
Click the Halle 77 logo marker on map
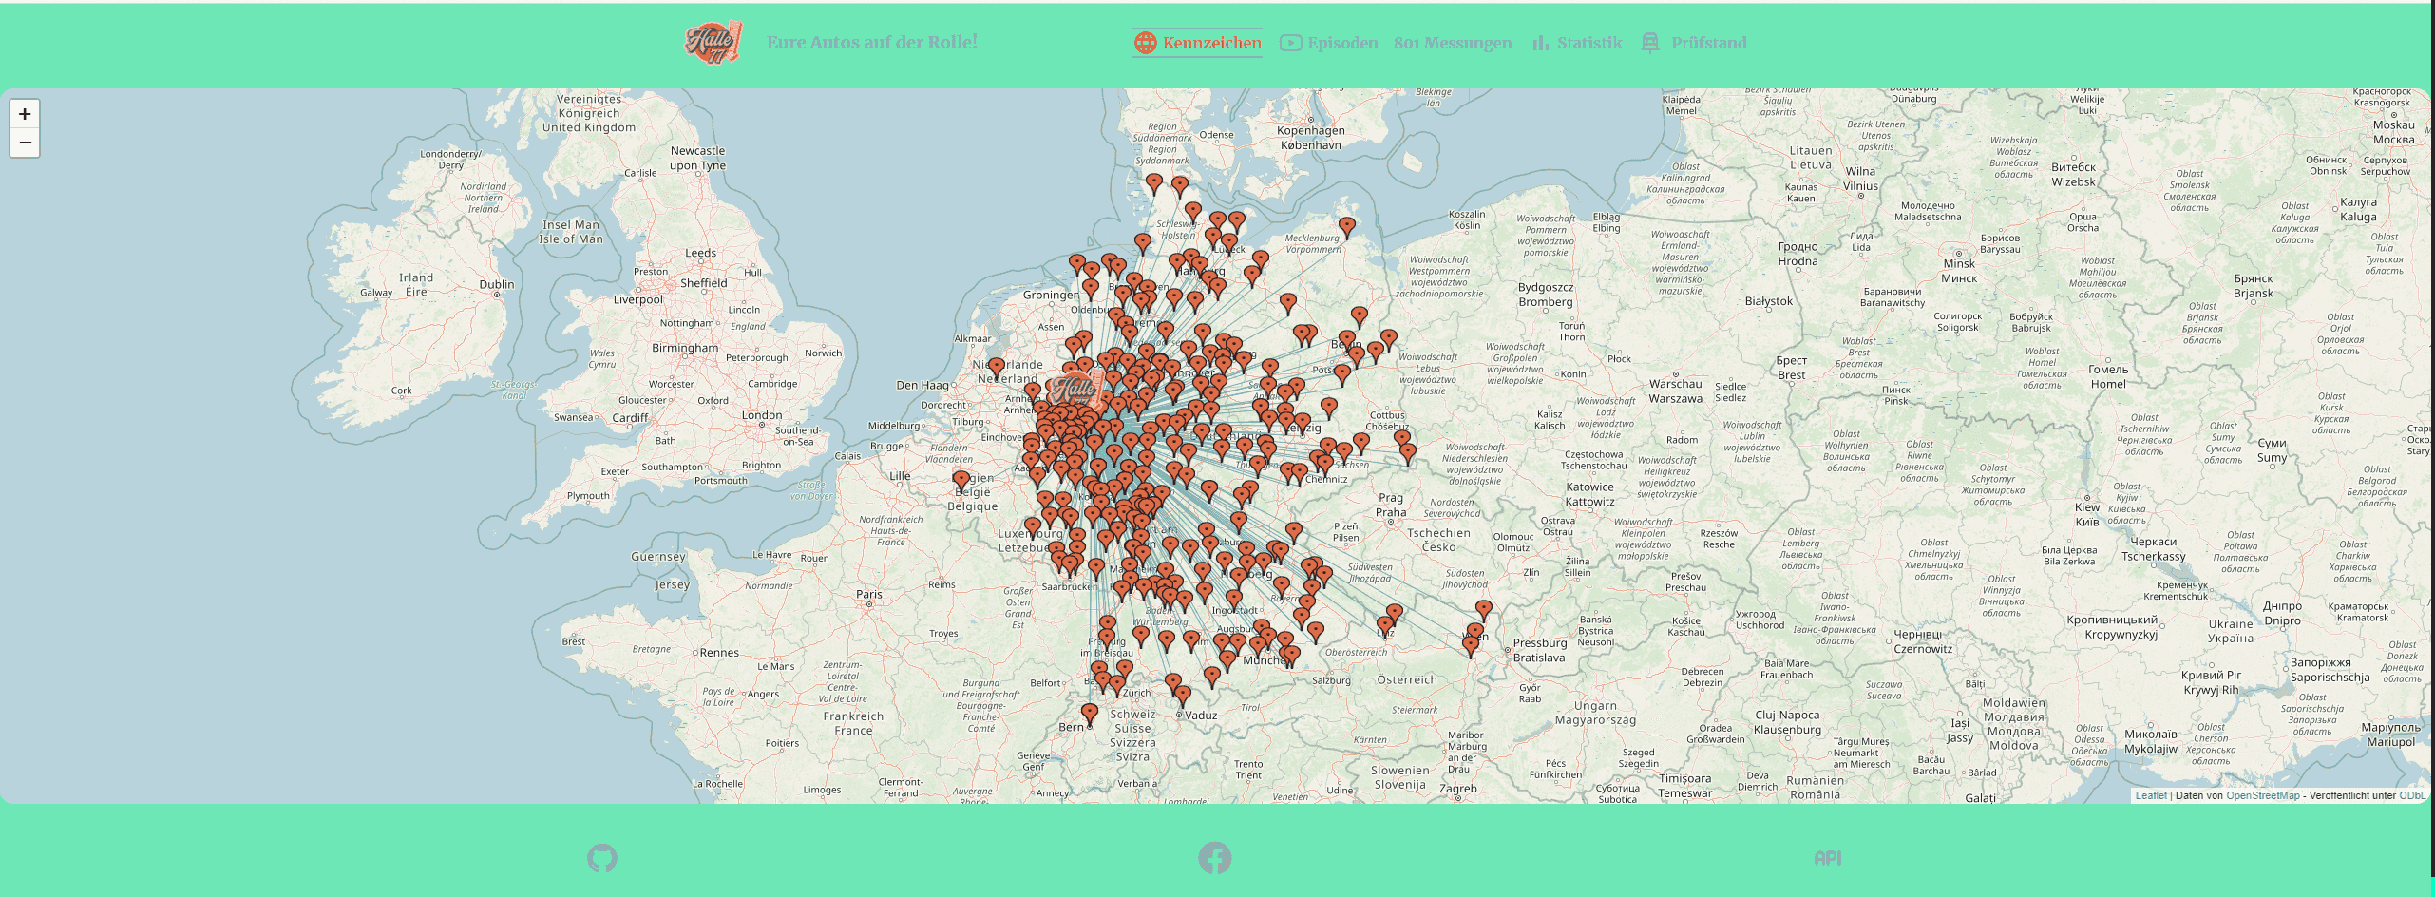(1075, 389)
